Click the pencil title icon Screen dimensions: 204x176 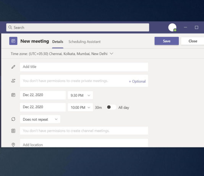click(13, 67)
